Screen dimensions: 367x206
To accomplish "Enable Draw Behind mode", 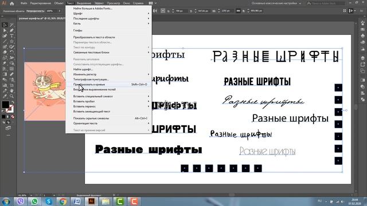I will point(8,122).
